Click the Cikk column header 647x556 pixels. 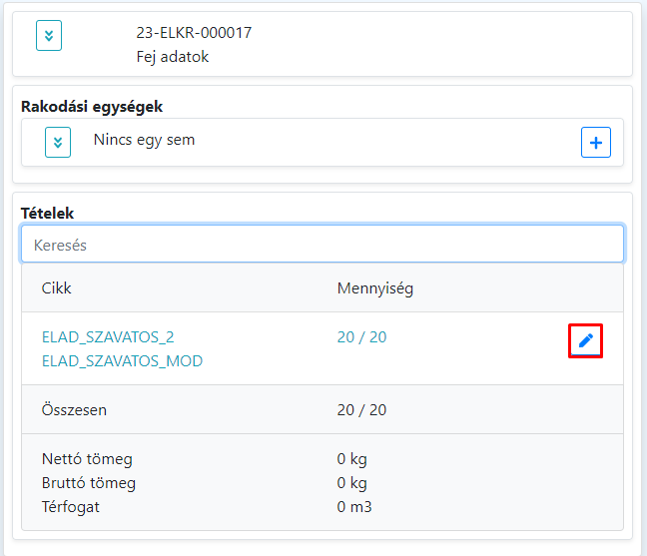pos(57,288)
